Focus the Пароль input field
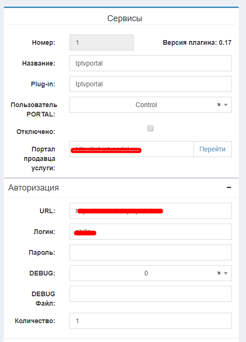Screen dimensions: 246x342 pyautogui.click(x=151, y=252)
